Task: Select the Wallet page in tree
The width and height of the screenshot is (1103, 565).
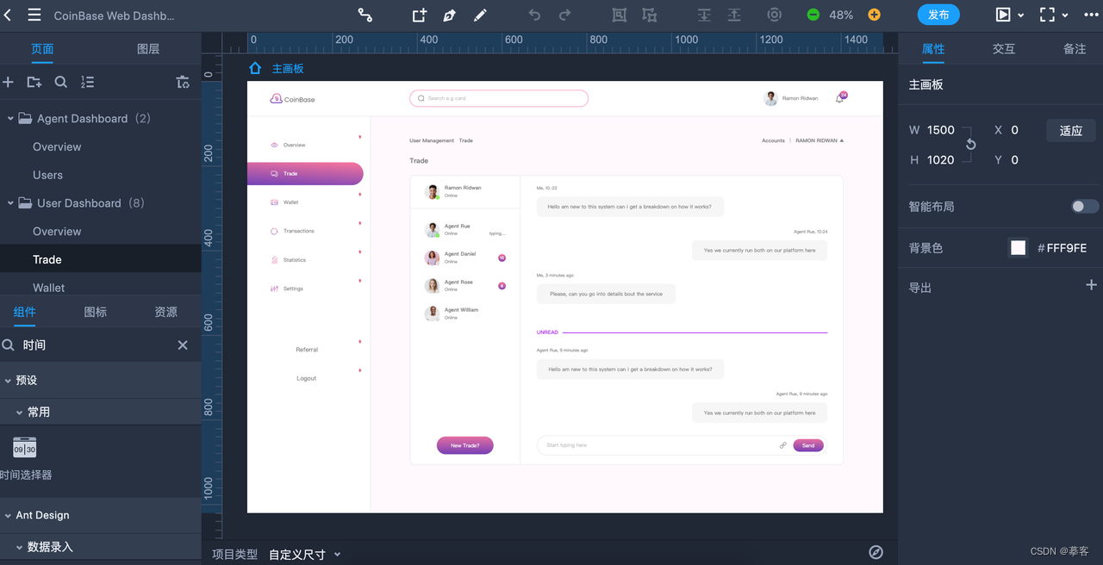Action: [x=49, y=288]
